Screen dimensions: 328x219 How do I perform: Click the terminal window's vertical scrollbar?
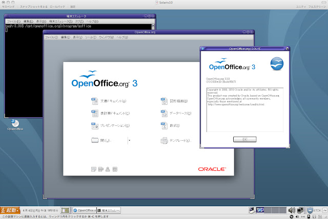153,27
